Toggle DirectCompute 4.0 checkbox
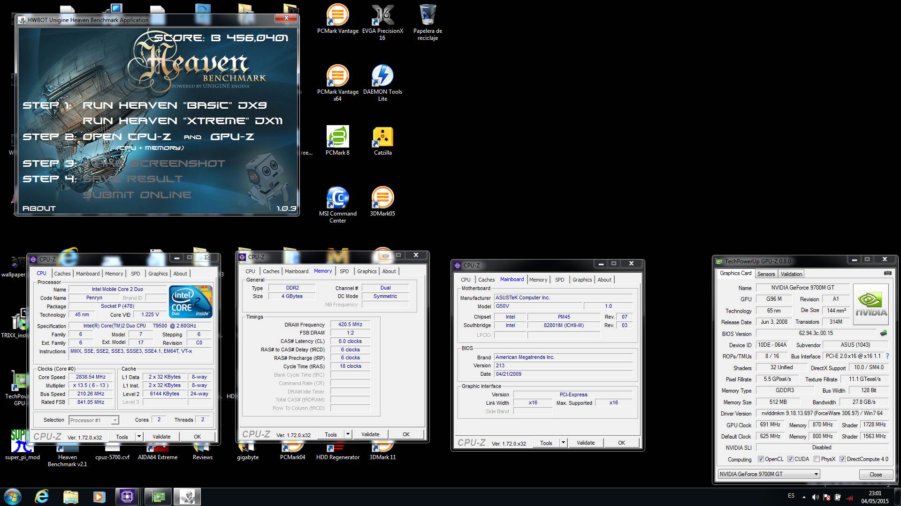 click(842, 459)
